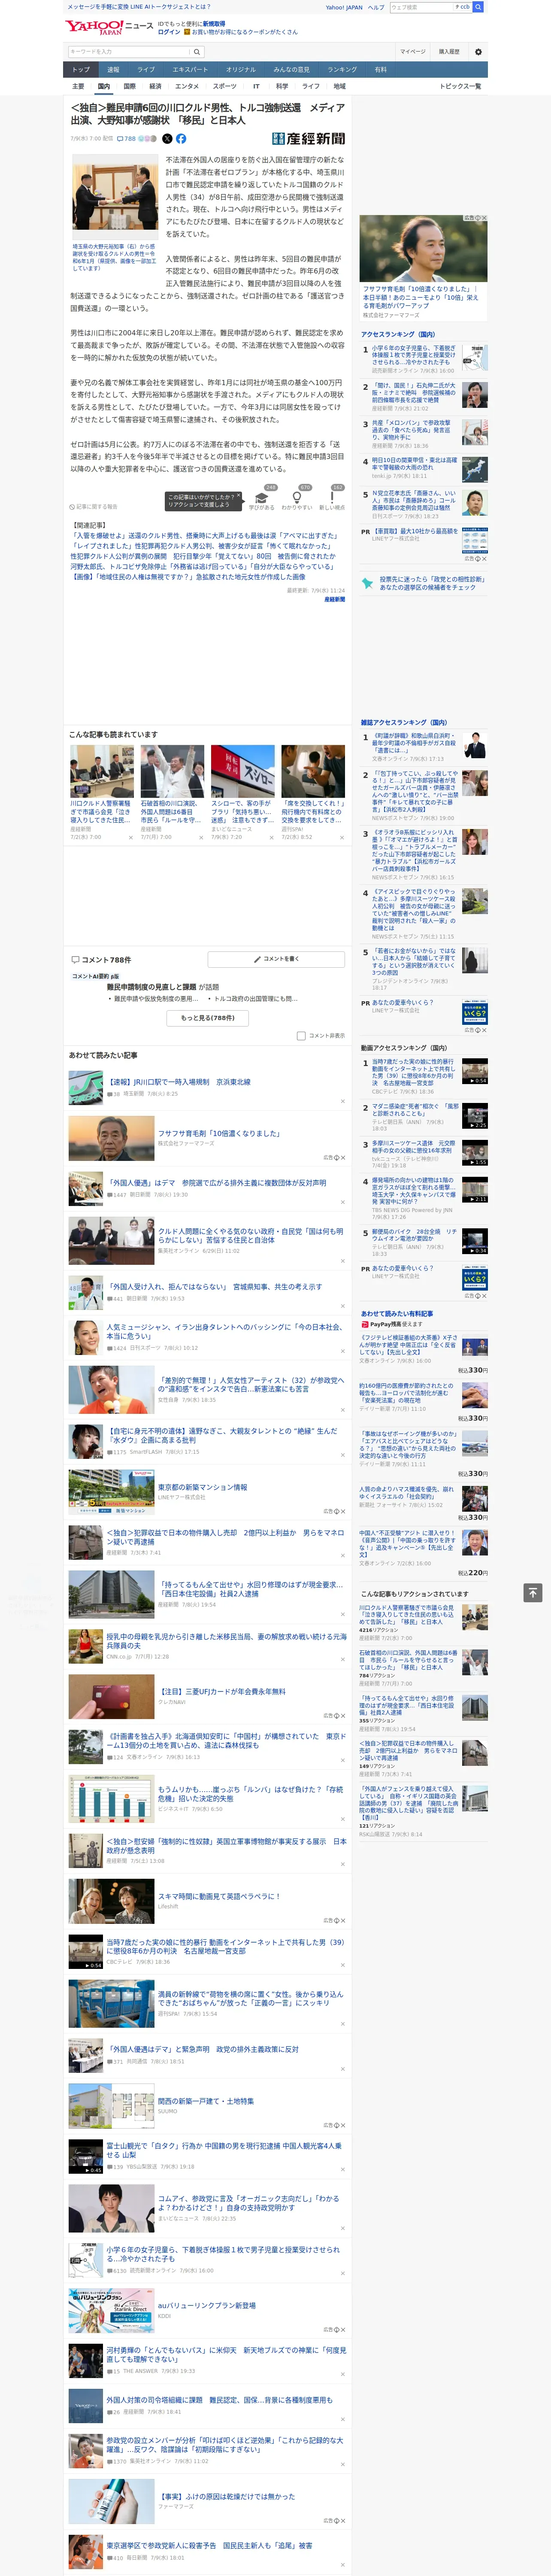Open 外国人対策の司令塔組織に課題 article

[220, 2400]
